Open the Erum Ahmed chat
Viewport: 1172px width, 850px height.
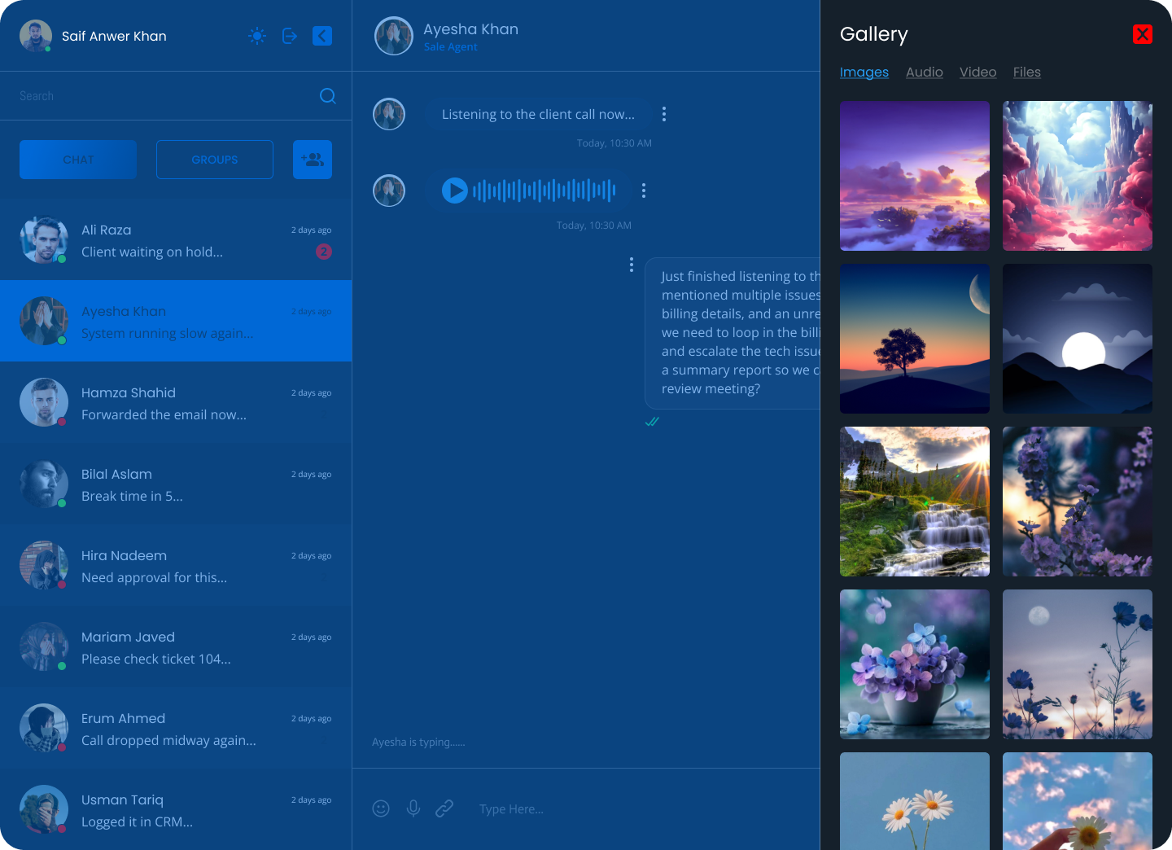176,728
